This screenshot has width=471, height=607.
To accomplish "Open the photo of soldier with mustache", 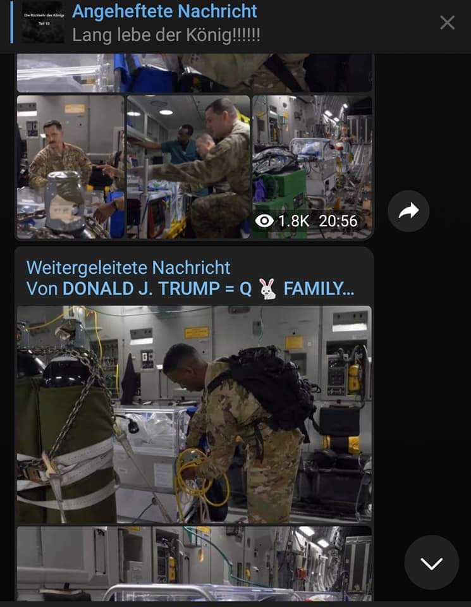I will pos(70,167).
